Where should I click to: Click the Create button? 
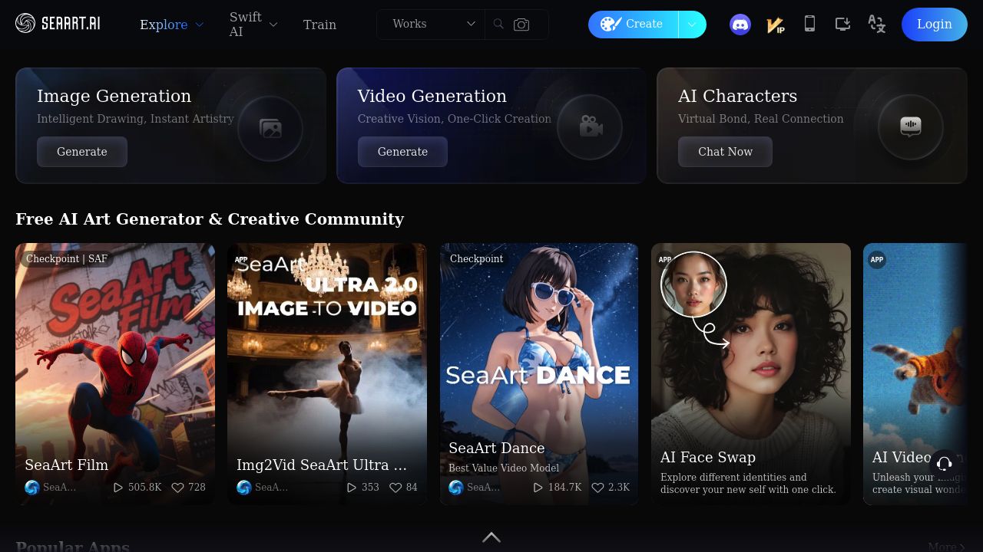[x=633, y=25]
